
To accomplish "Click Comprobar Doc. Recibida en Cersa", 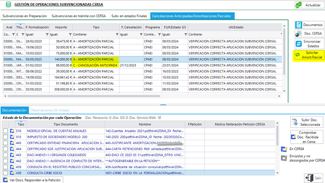I will point(307,137).
